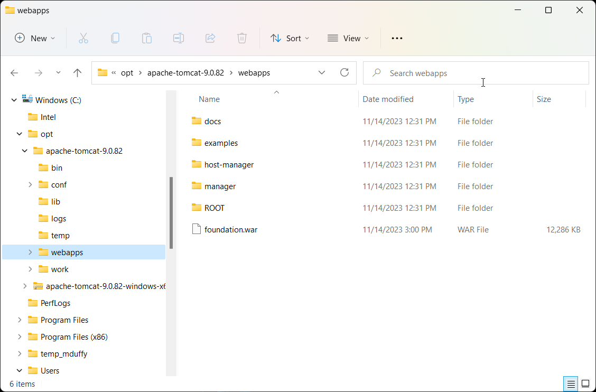Click the address bar folder icon

(x=103, y=72)
